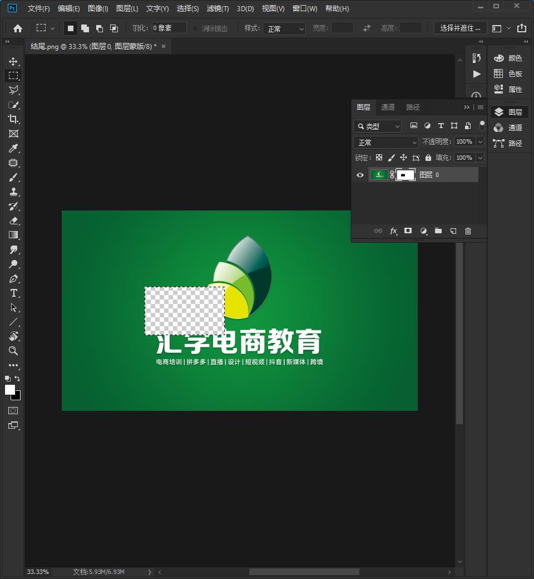
Task: Open the 颜色 panel button
Action: pyautogui.click(x=508, y=58)
